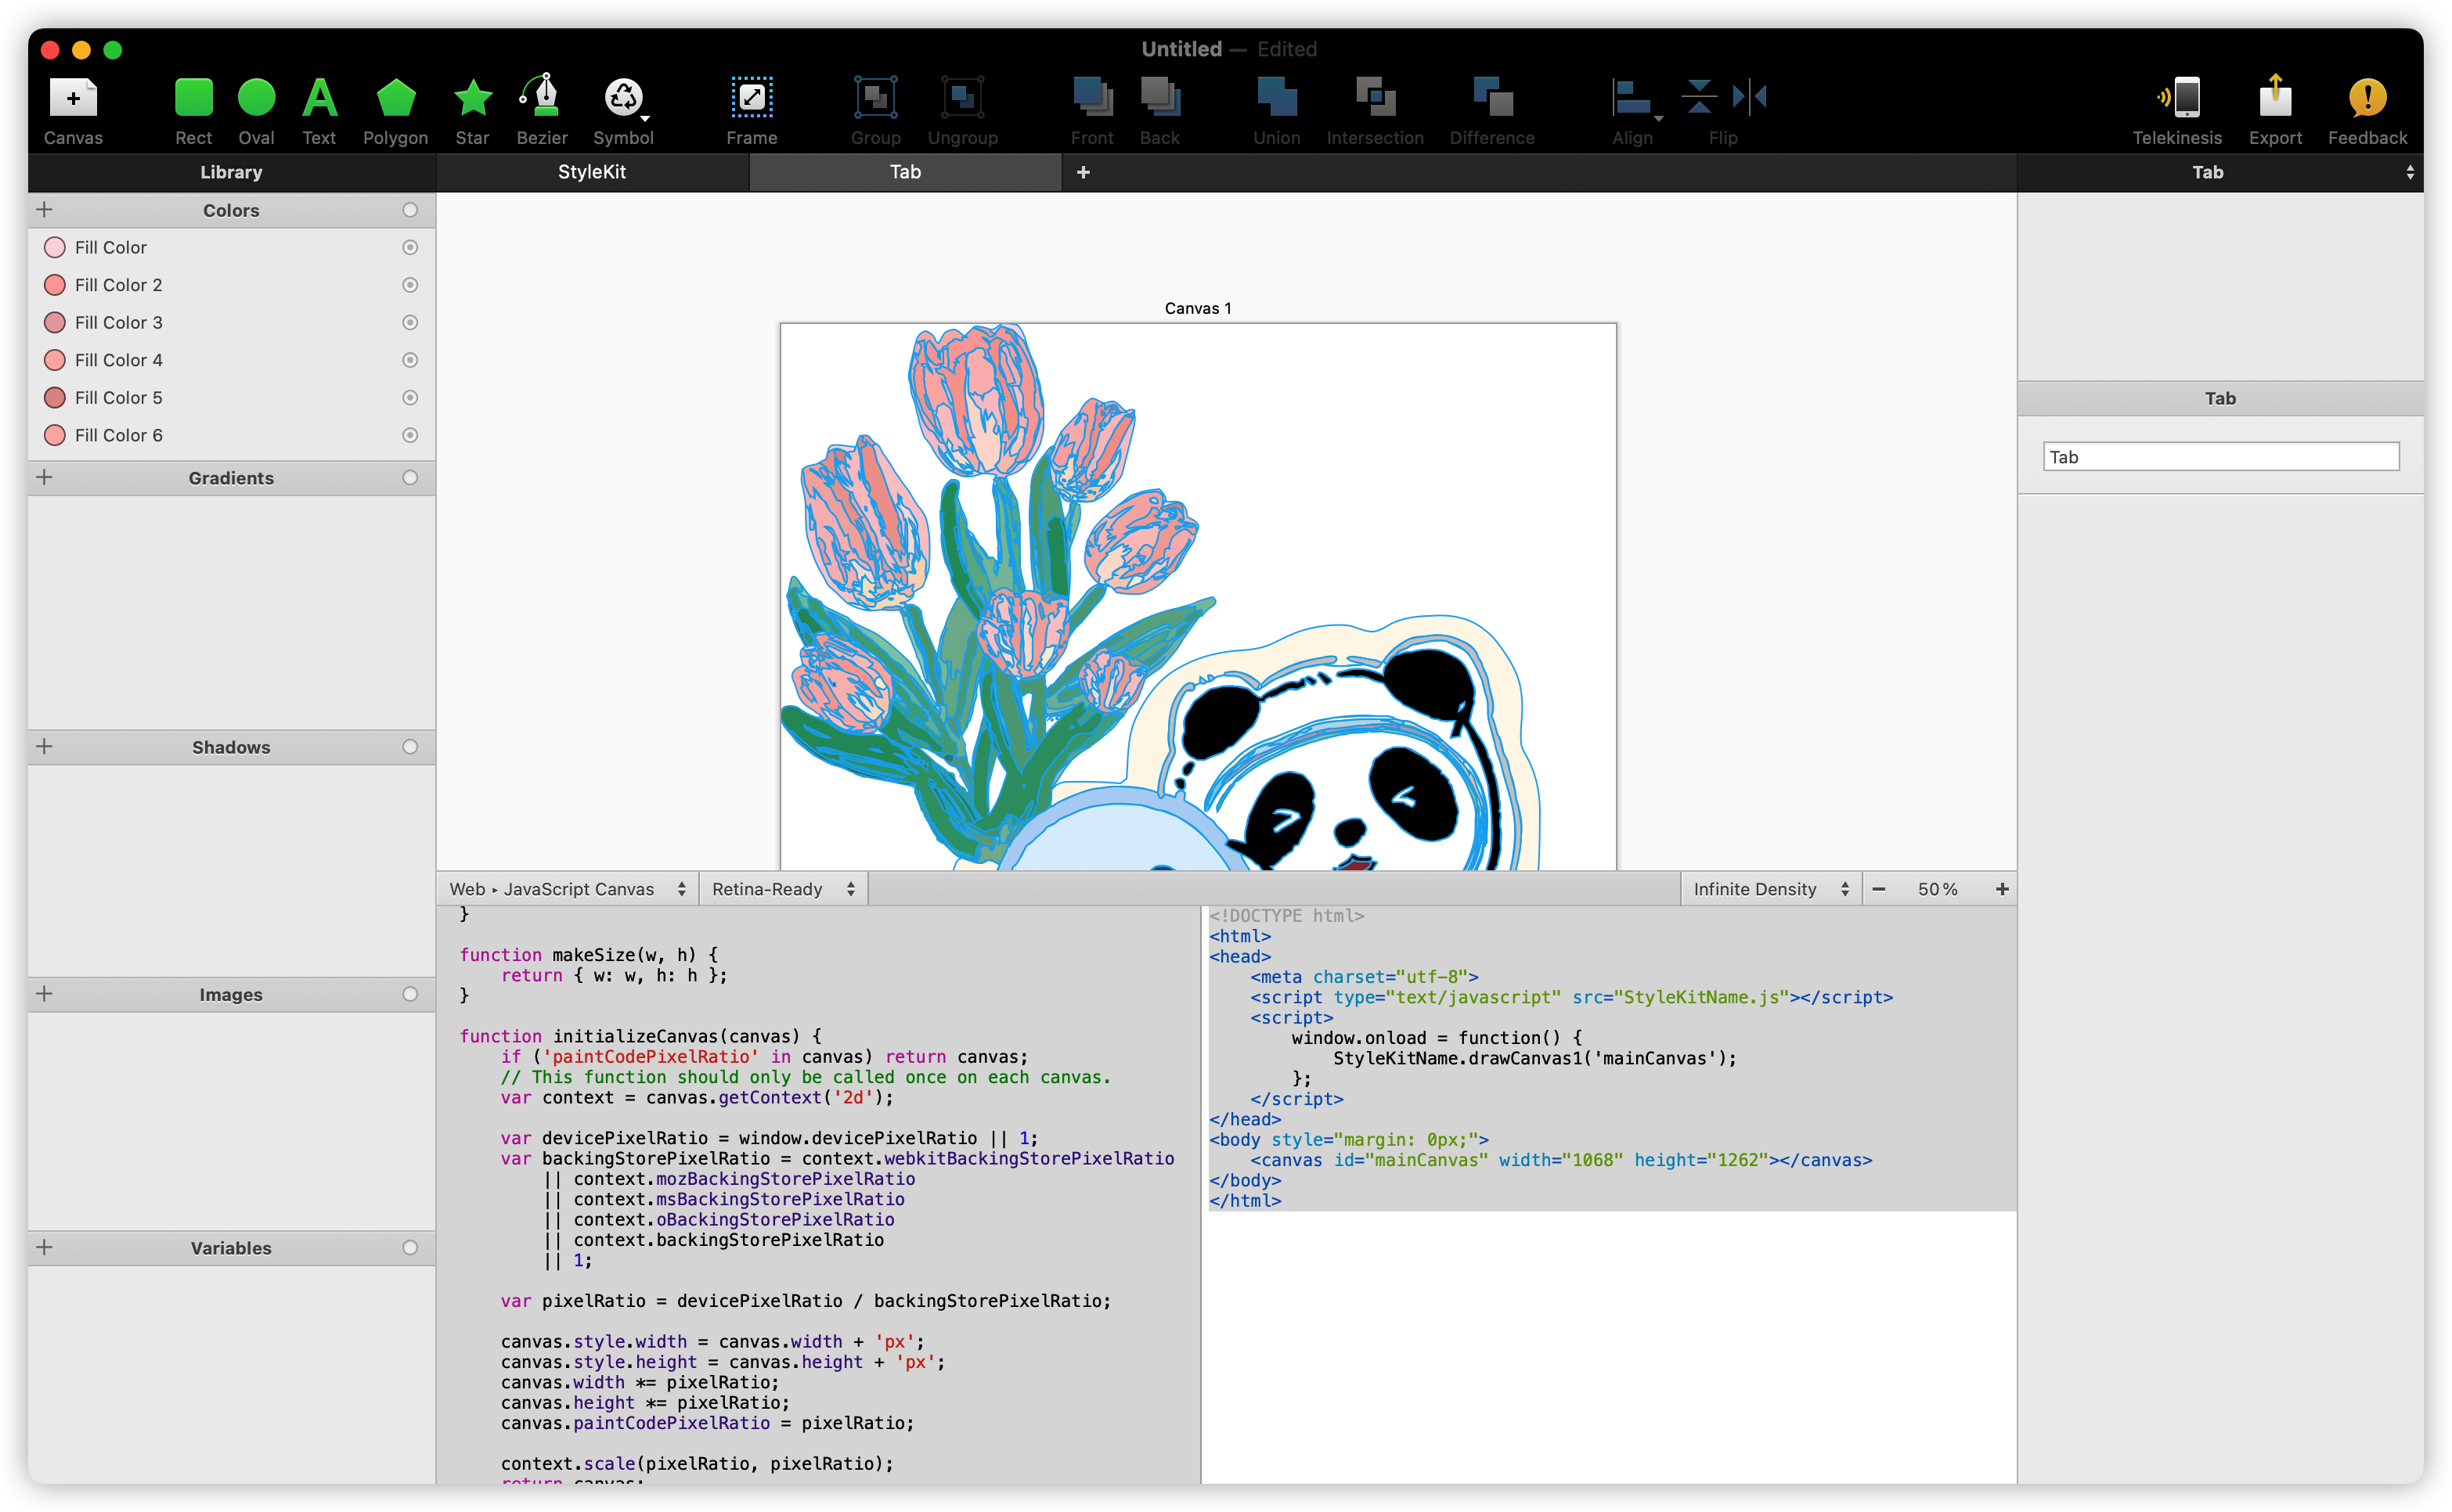Toggle the circle in the Shadows header
2452x1512 pixels.
click(410, 747)
